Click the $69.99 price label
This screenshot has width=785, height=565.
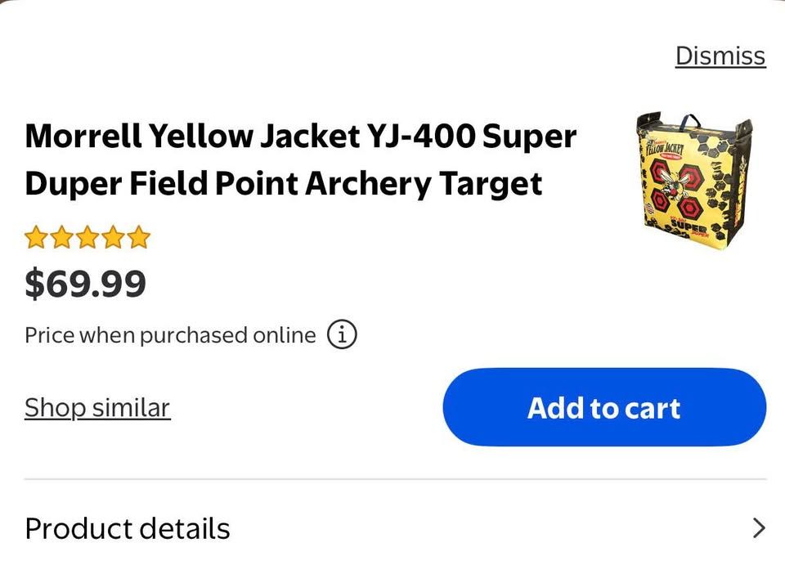85,284
